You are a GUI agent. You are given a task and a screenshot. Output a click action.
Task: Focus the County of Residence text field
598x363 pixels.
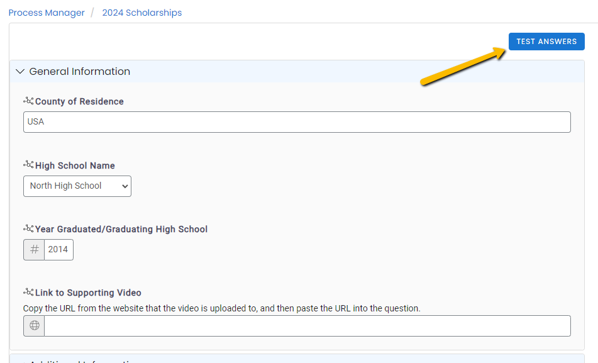click(297, 122)
